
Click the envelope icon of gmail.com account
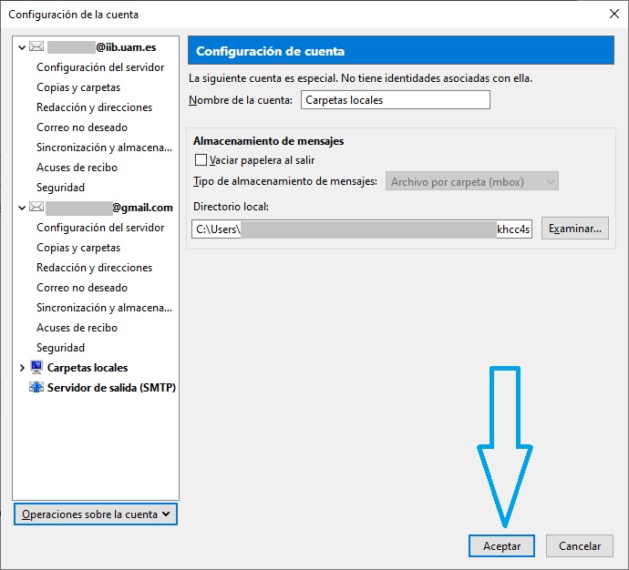[36, 208]
